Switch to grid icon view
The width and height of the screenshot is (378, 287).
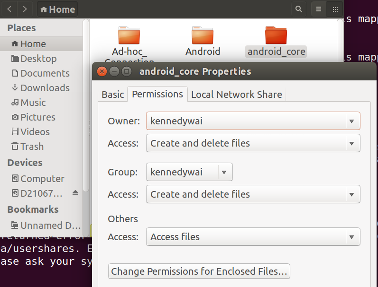click(335, 9)
